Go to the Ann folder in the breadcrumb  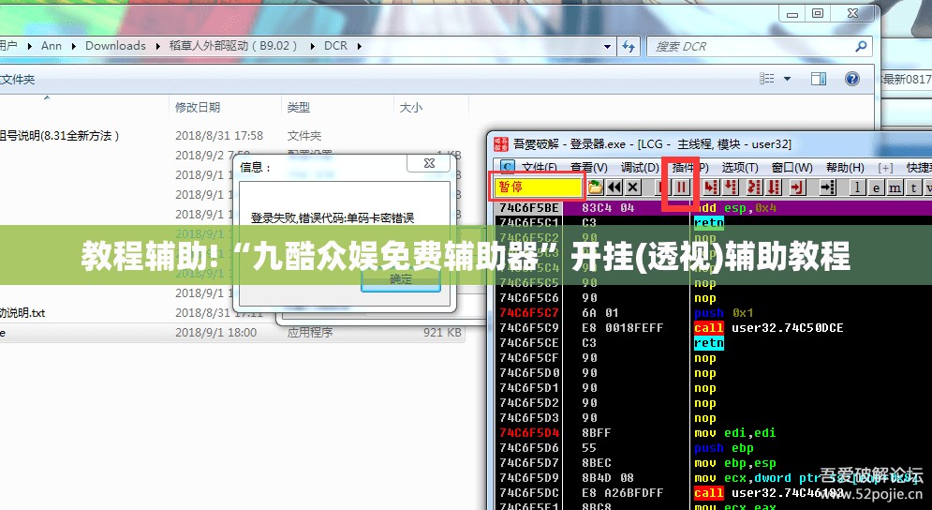tap(52, 46)
